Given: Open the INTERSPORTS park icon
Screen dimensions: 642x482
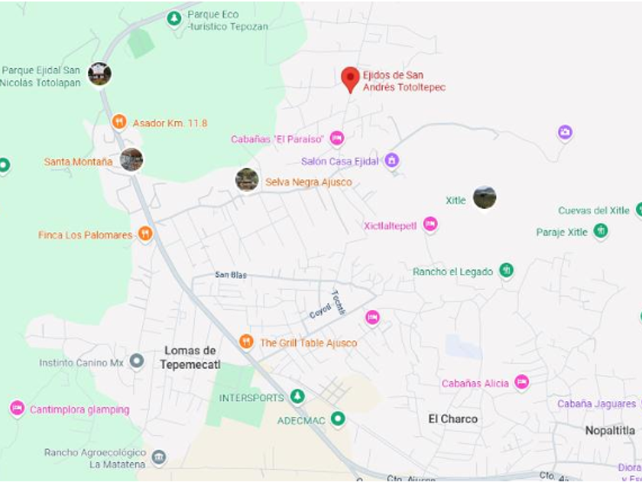Looking at the screenshot, I should click(x=297, y=396).
